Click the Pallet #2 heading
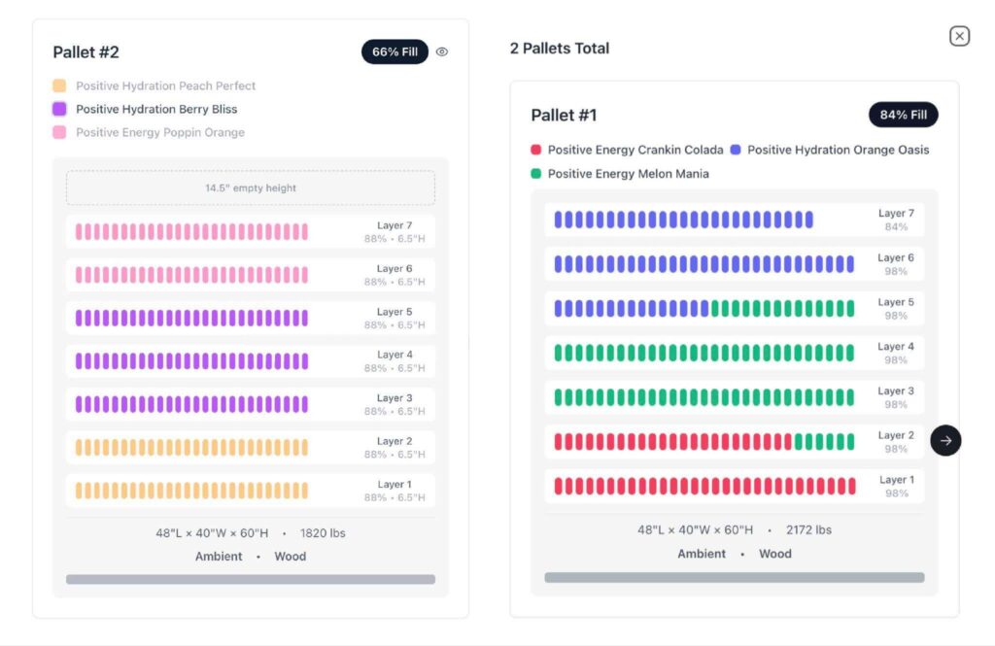 [x=86, y=52]
